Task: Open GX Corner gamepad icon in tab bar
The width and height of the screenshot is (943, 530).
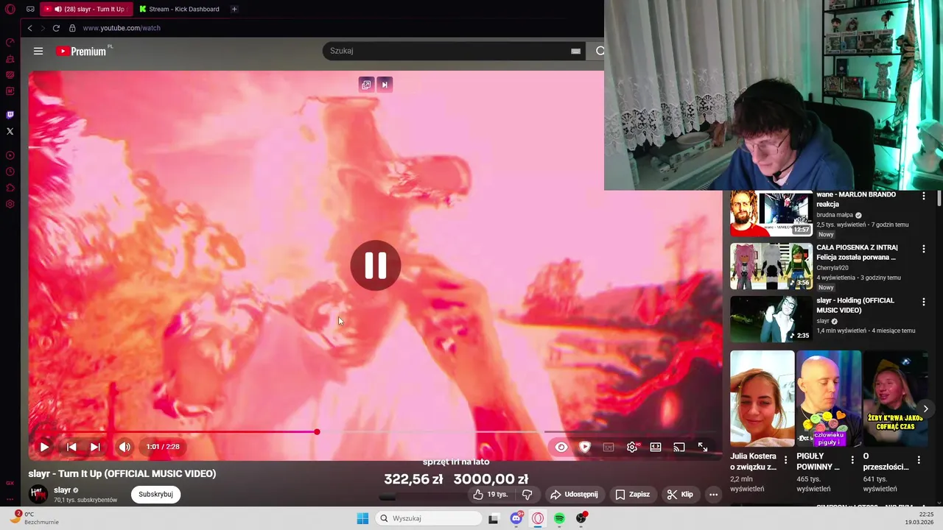Action: point(30,9)
